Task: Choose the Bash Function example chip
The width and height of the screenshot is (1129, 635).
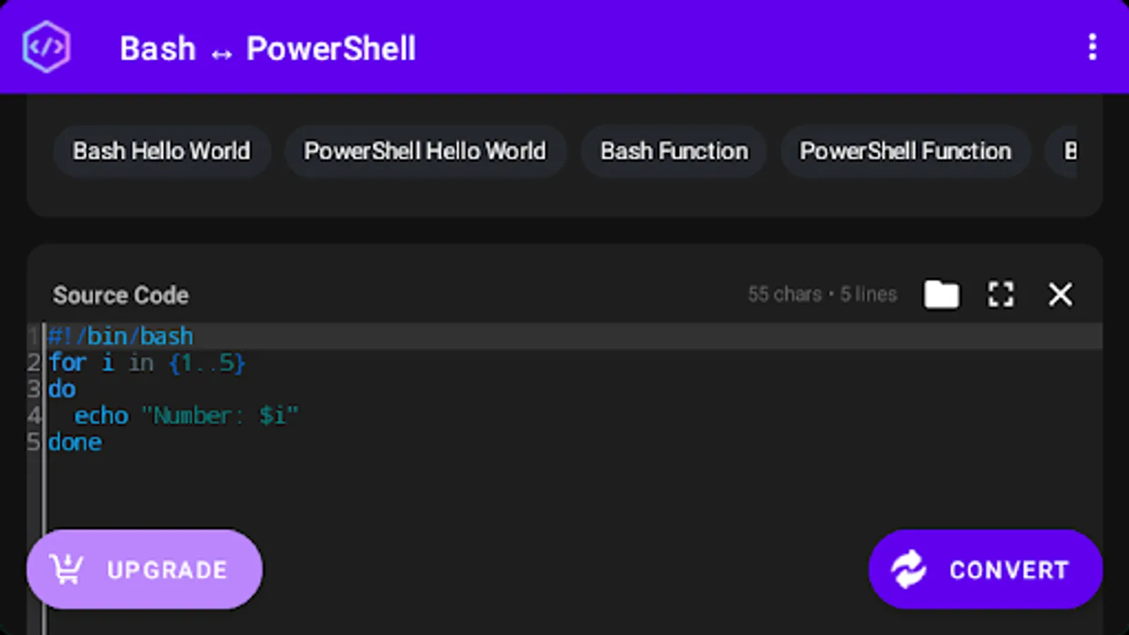Action: tap(674, 151)
